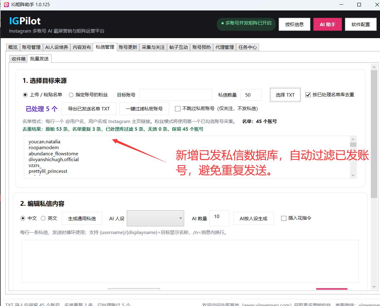Click youcan.natalia in the name list
Image resolution: width=380 pixels, height=306 pixels.
click(x=45, y=142)
